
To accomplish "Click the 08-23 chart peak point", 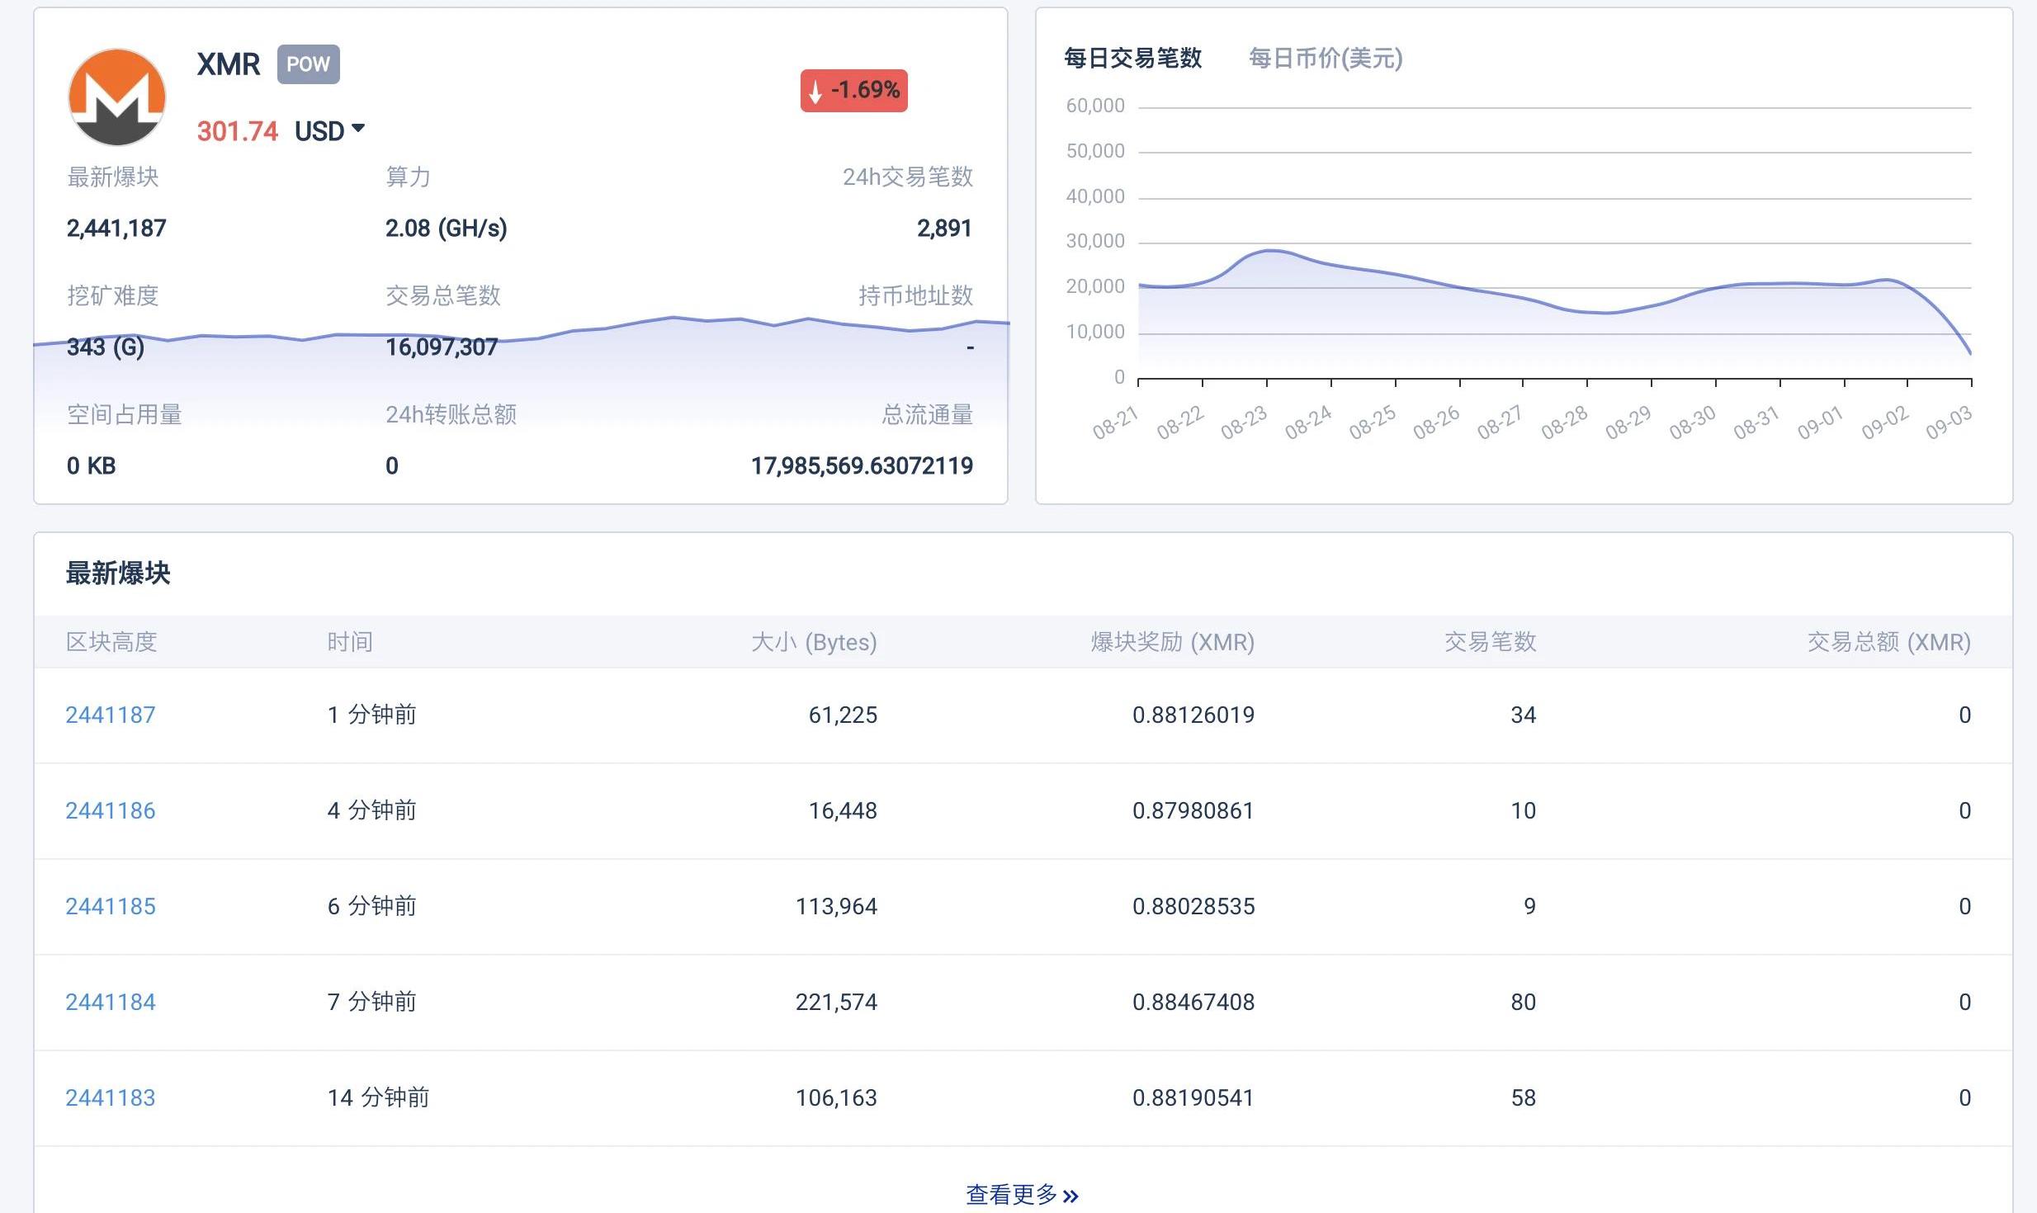I will click(x=1269, y=250).
